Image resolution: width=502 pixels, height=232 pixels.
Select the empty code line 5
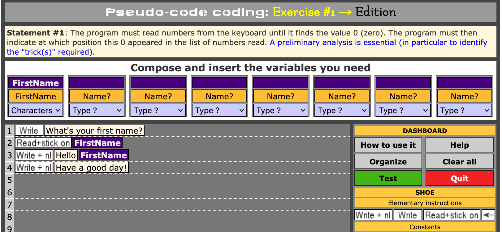click(182, 180)
